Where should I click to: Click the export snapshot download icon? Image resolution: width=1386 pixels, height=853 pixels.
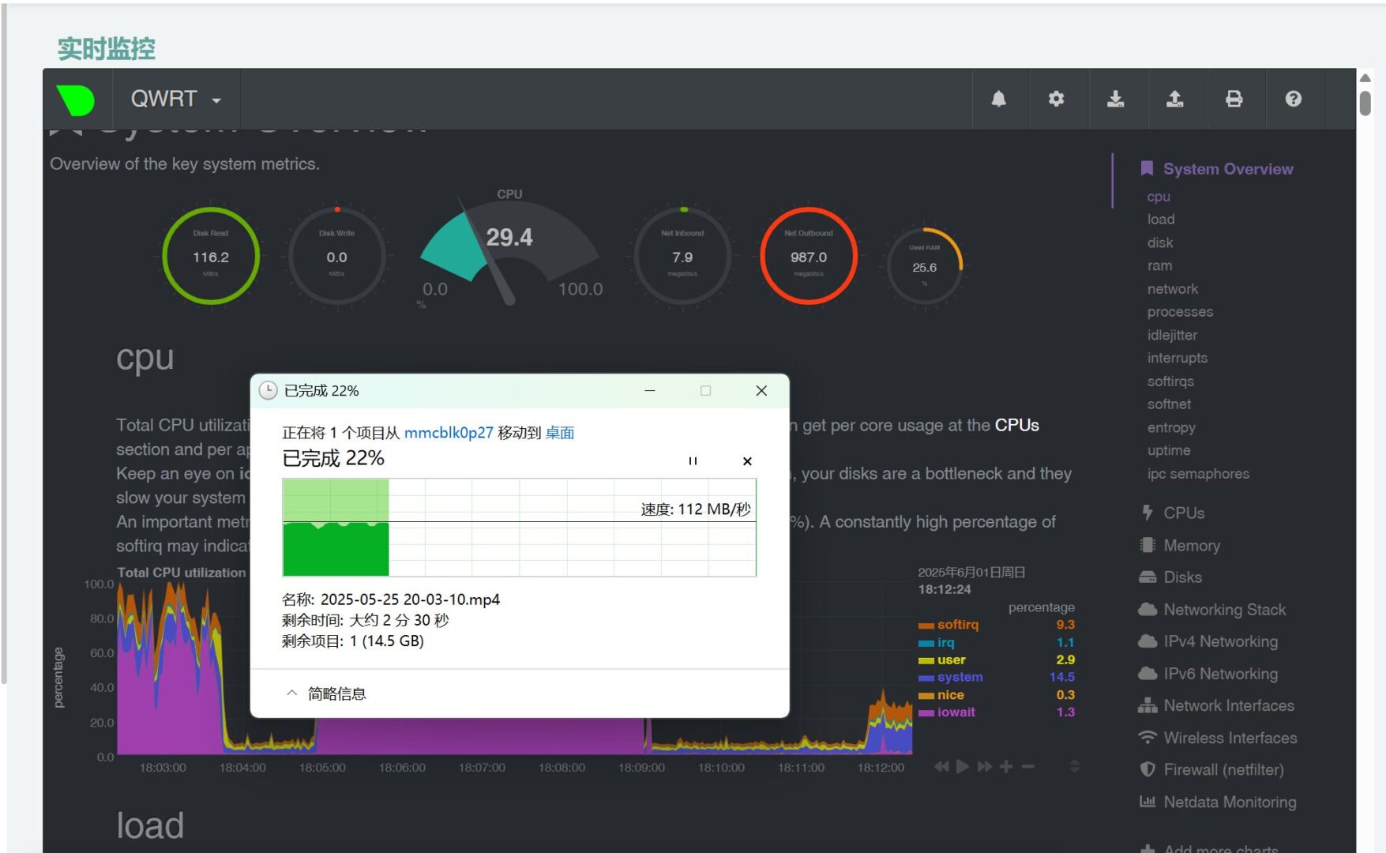click(1115, 99)
